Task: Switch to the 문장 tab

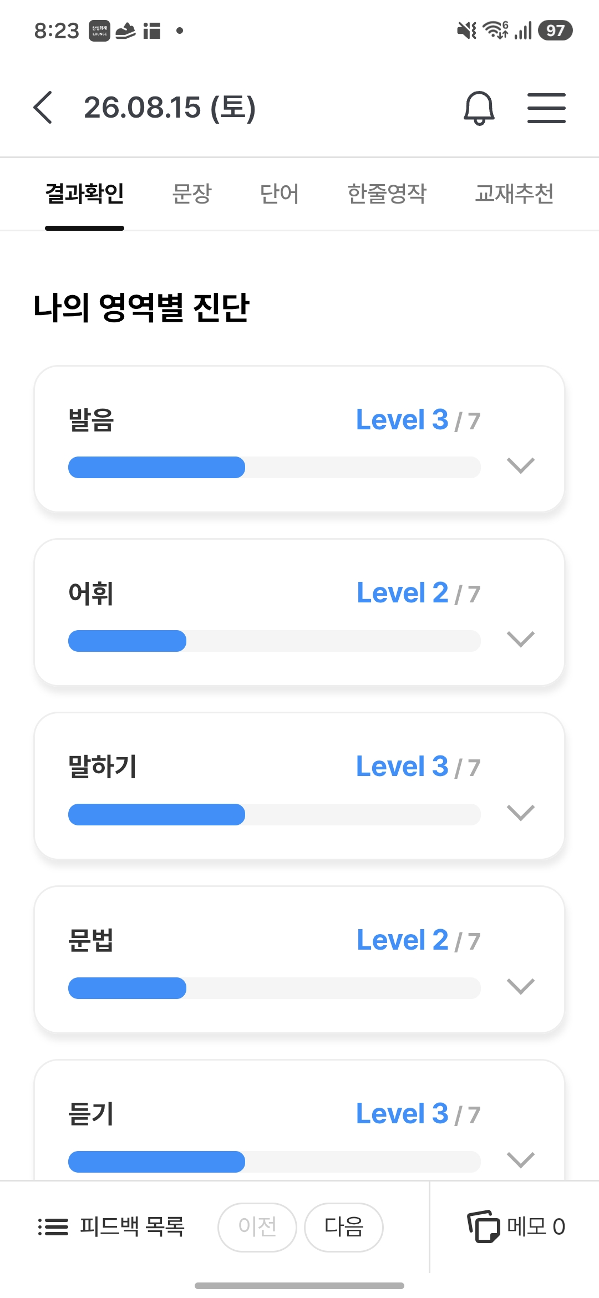Action: click(192, 194)
